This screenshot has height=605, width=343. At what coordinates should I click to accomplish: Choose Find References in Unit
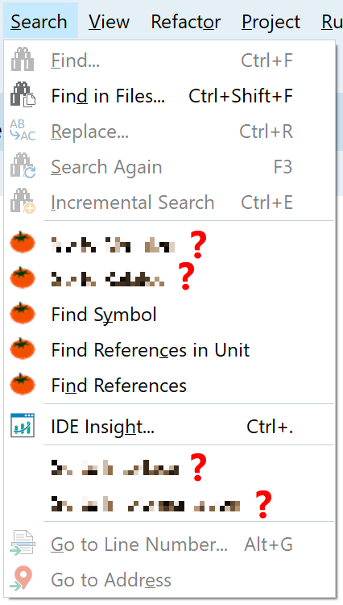[169, 349]
